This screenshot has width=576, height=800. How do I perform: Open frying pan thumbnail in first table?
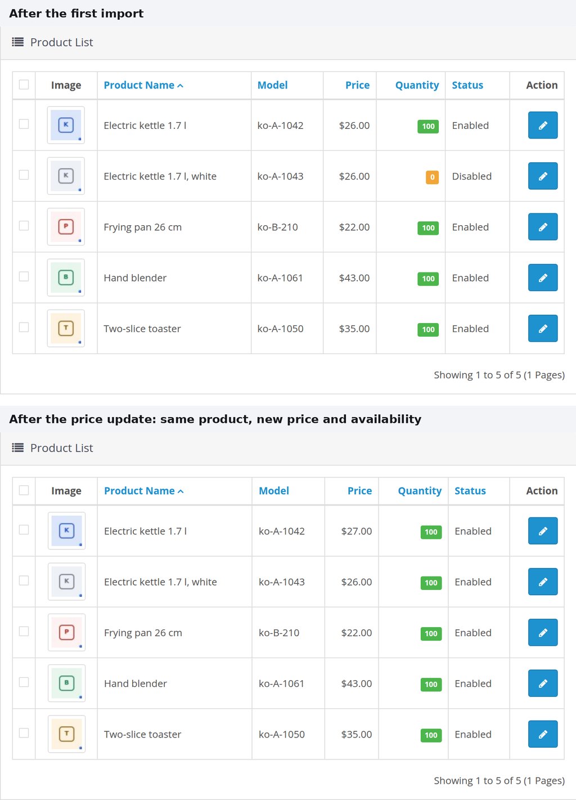[66, 226]
